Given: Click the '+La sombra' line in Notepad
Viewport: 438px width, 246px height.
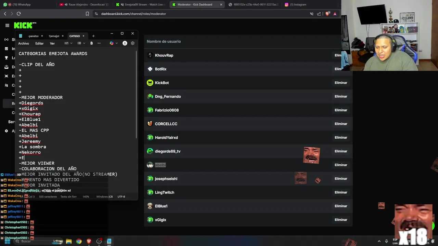Looking at the screenshot, I should point(33,147).
